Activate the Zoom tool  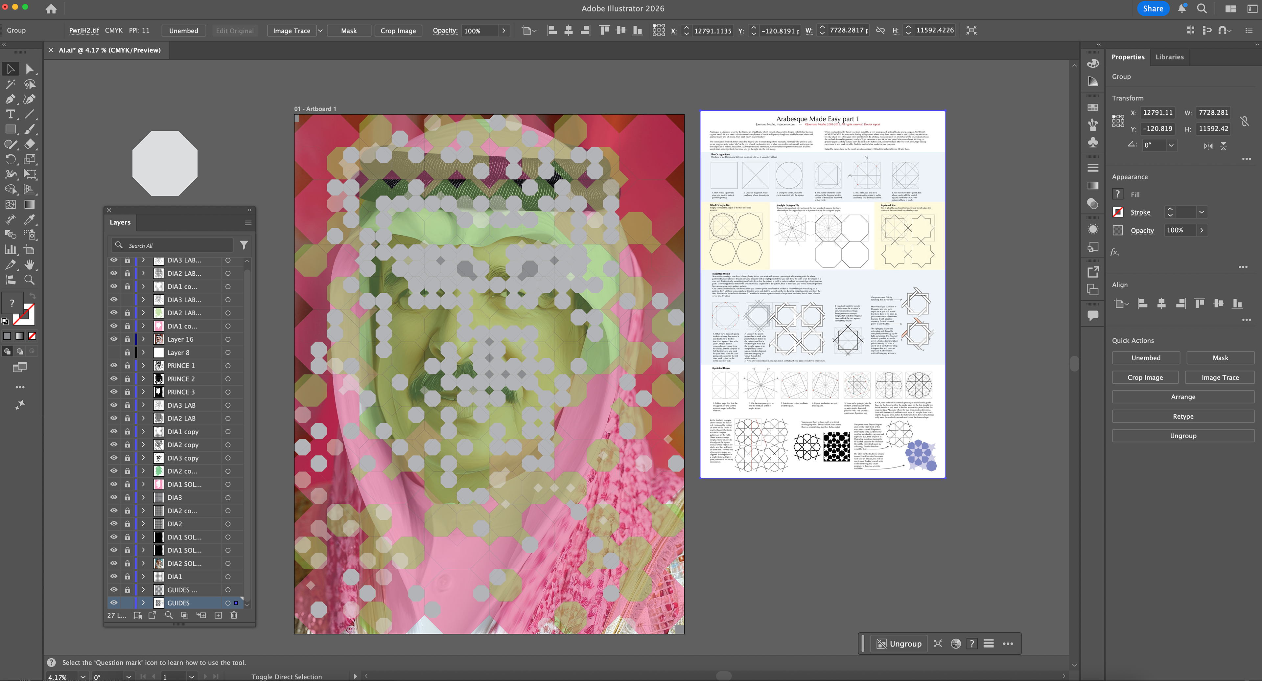point(29,280)
